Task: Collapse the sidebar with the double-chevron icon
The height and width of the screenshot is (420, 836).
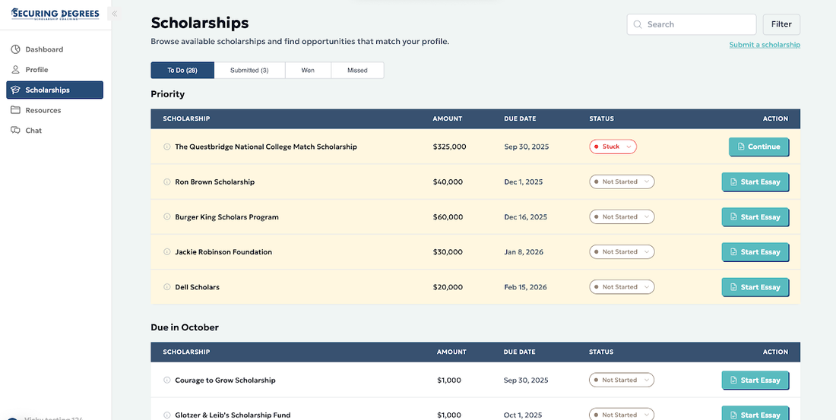Action: pyautogui.click(x=115, y=14)
